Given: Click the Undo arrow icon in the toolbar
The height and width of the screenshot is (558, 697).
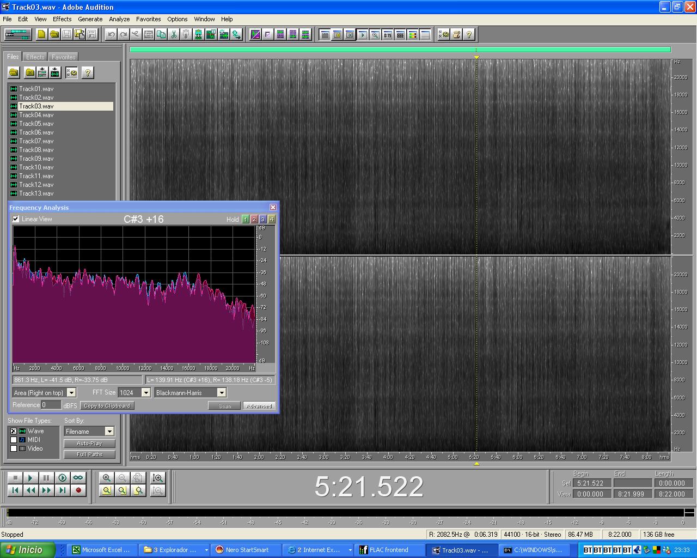Looking at the screenshot, I should [111, 34].
